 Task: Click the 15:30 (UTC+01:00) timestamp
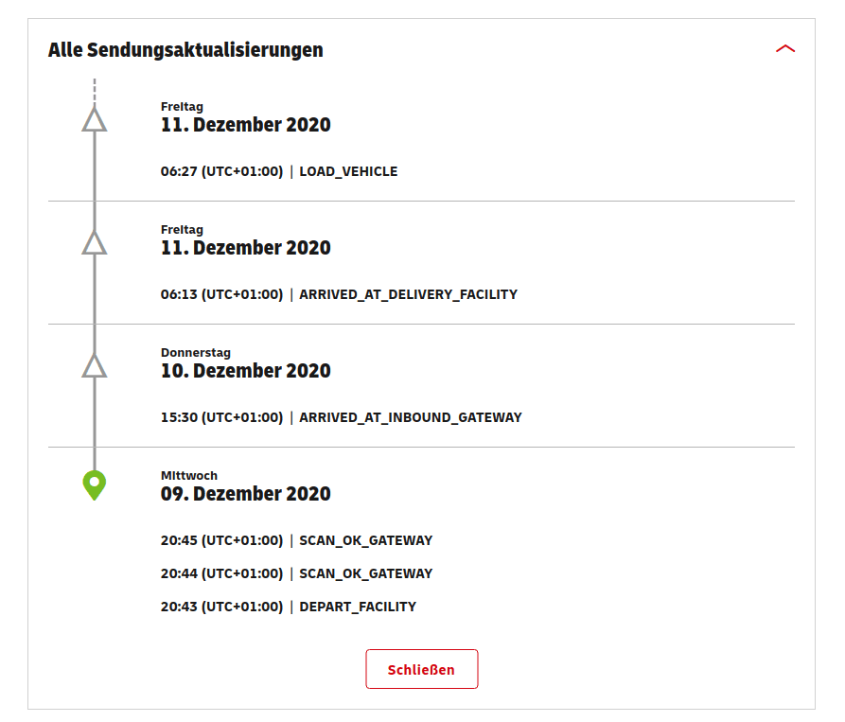[221, 417]
